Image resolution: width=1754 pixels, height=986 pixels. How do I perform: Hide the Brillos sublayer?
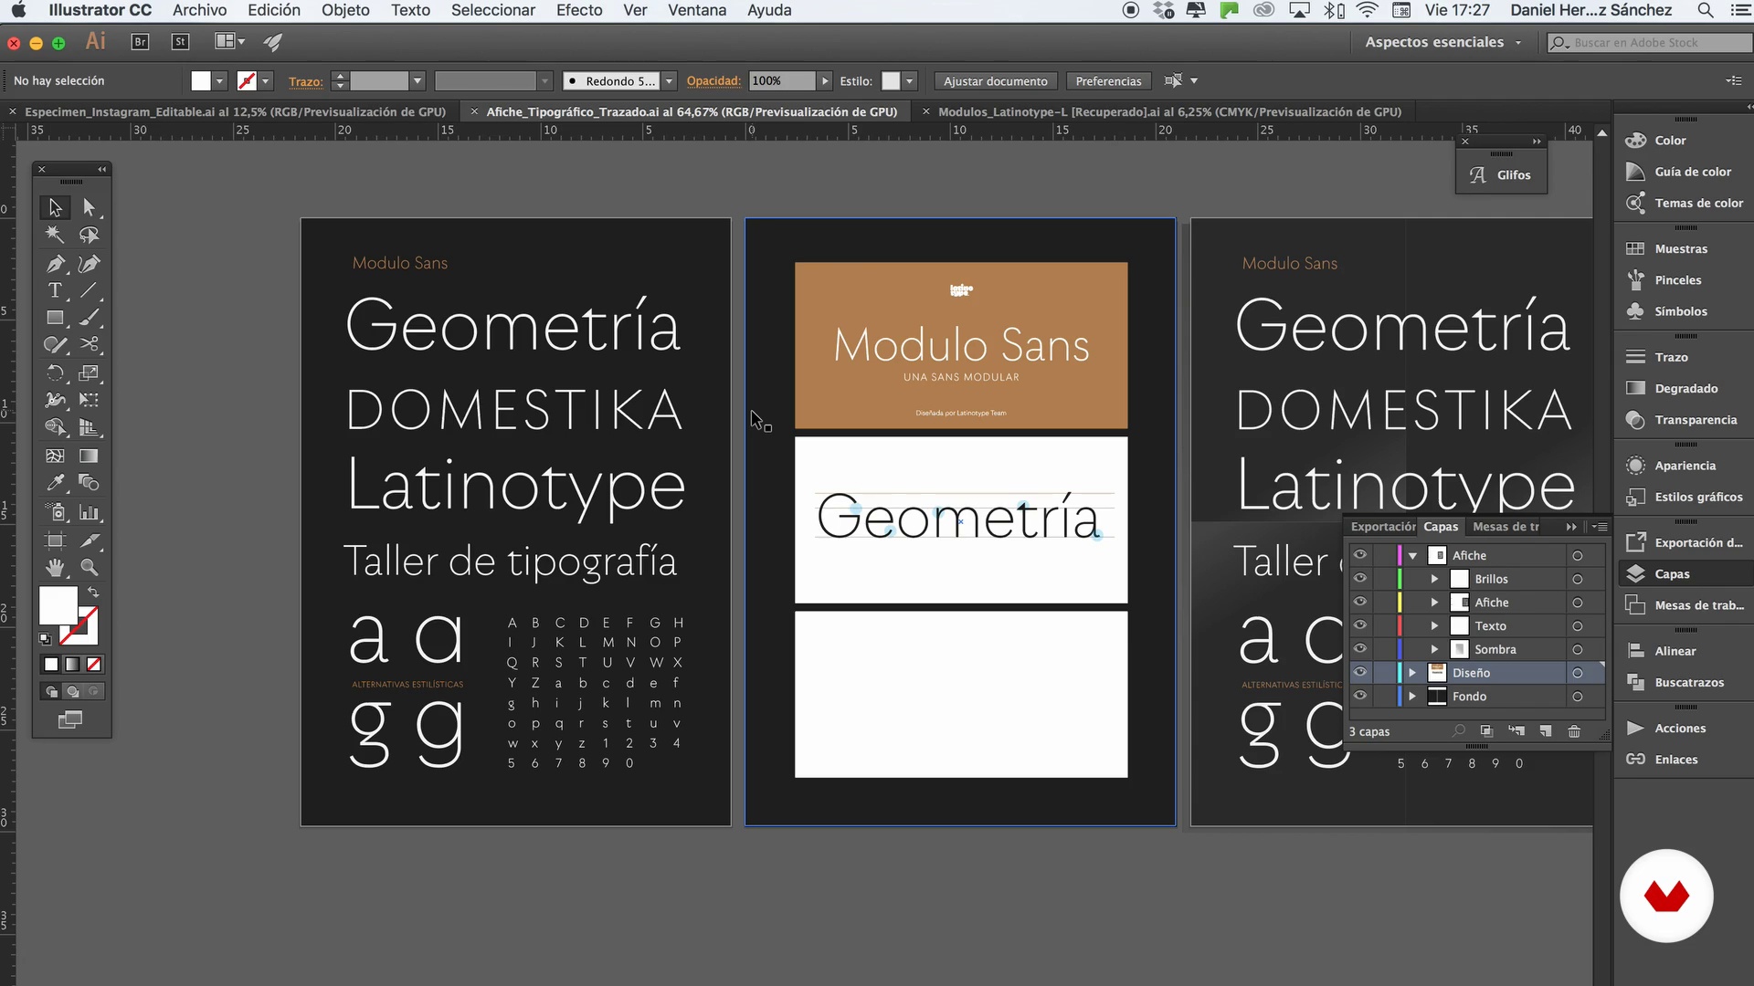[1360, 579]
